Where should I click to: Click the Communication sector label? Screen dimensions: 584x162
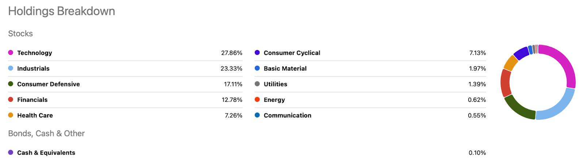tap(287, 116)
